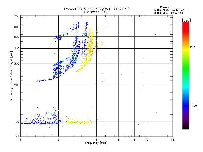Click the x-axis tick label '16'

[173, 140]
